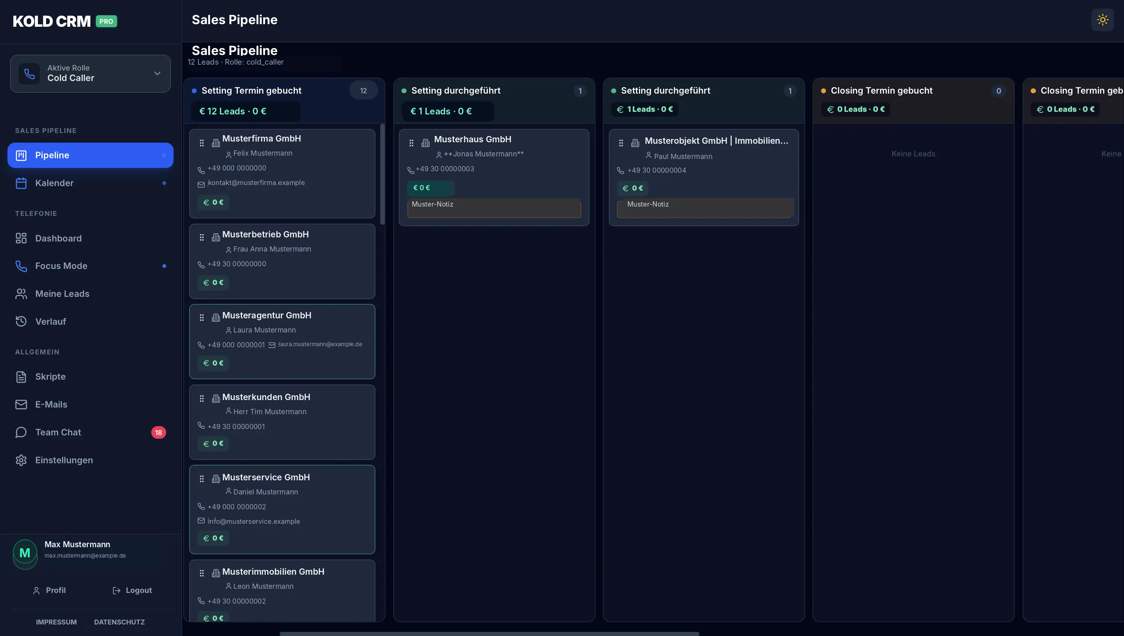Click the Focus Mode phone icon
Viewport: 1124px width, 636px height.
(x=21, y=266)
